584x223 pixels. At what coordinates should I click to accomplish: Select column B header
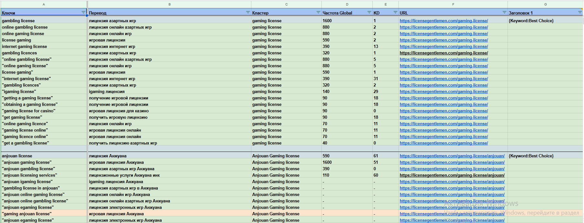tap(169, 4)
